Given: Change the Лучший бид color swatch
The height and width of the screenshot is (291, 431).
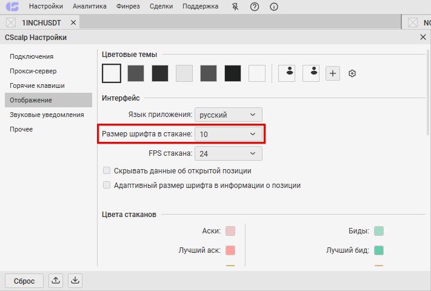Looking at the screenshot, I should pos(379,250).
